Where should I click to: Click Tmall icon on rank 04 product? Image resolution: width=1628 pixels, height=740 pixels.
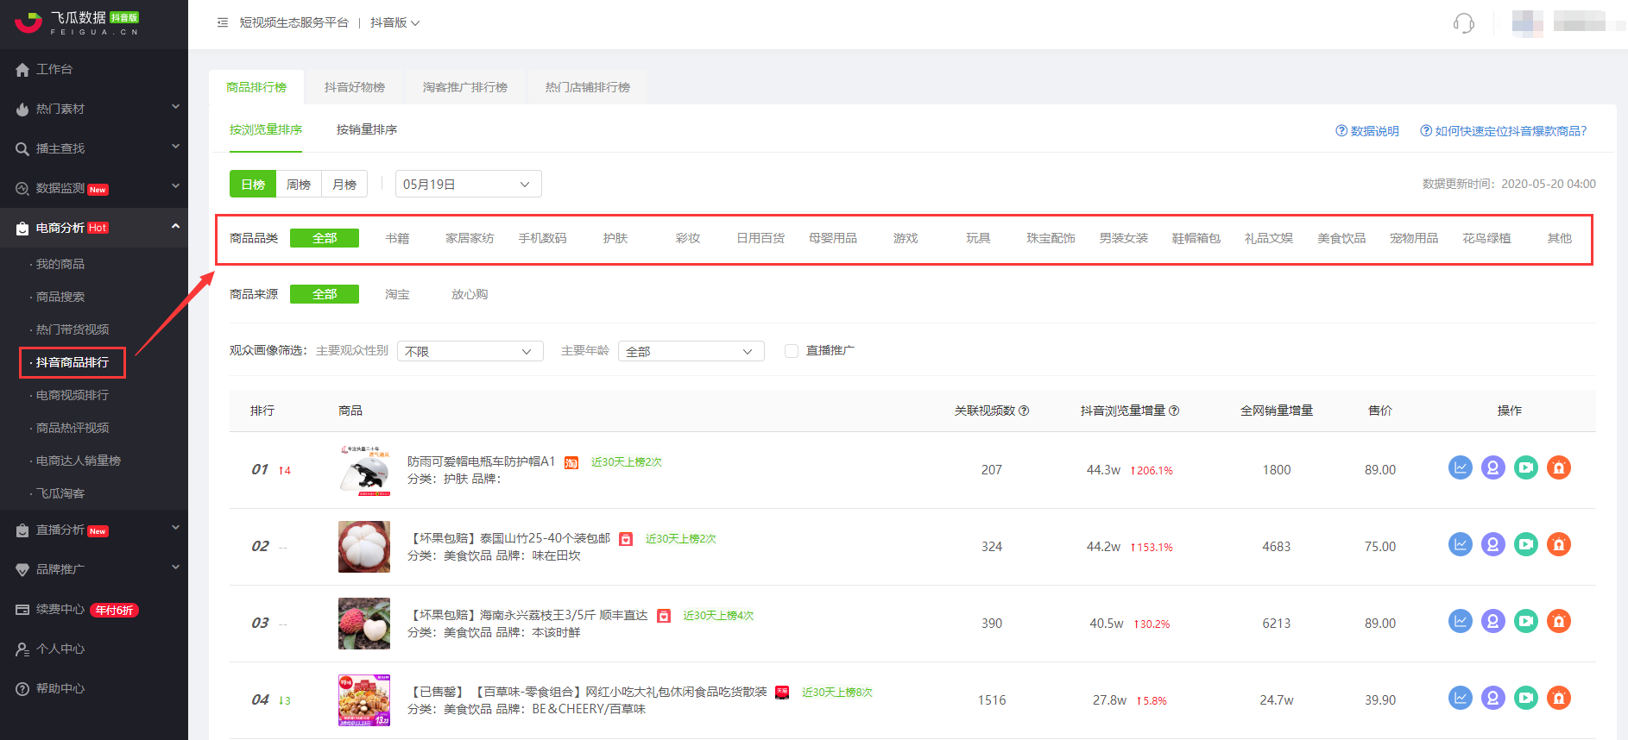tap(782, 693)
